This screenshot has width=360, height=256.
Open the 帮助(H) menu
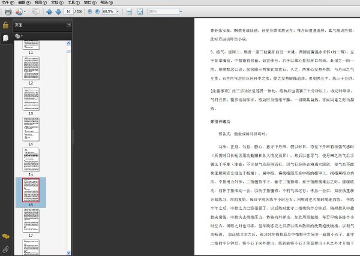(x=107, y=2)
